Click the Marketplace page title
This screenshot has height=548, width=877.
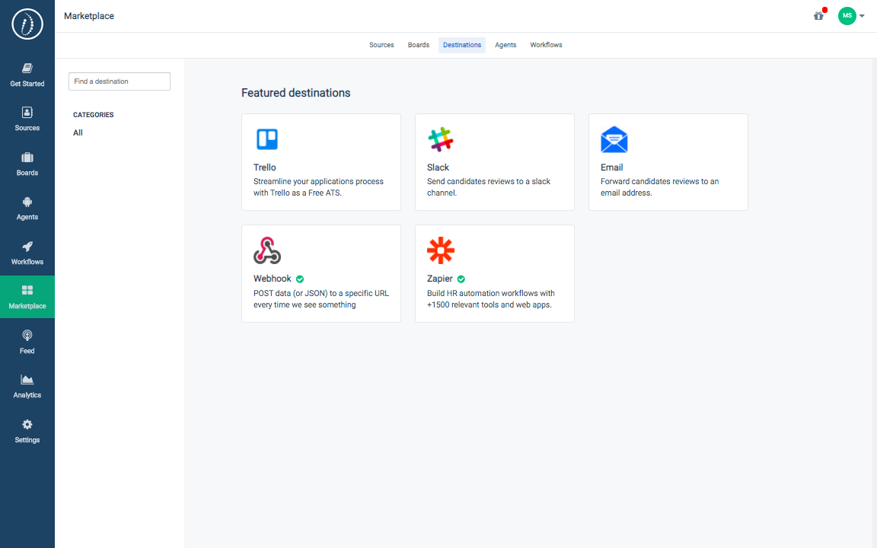89,16
